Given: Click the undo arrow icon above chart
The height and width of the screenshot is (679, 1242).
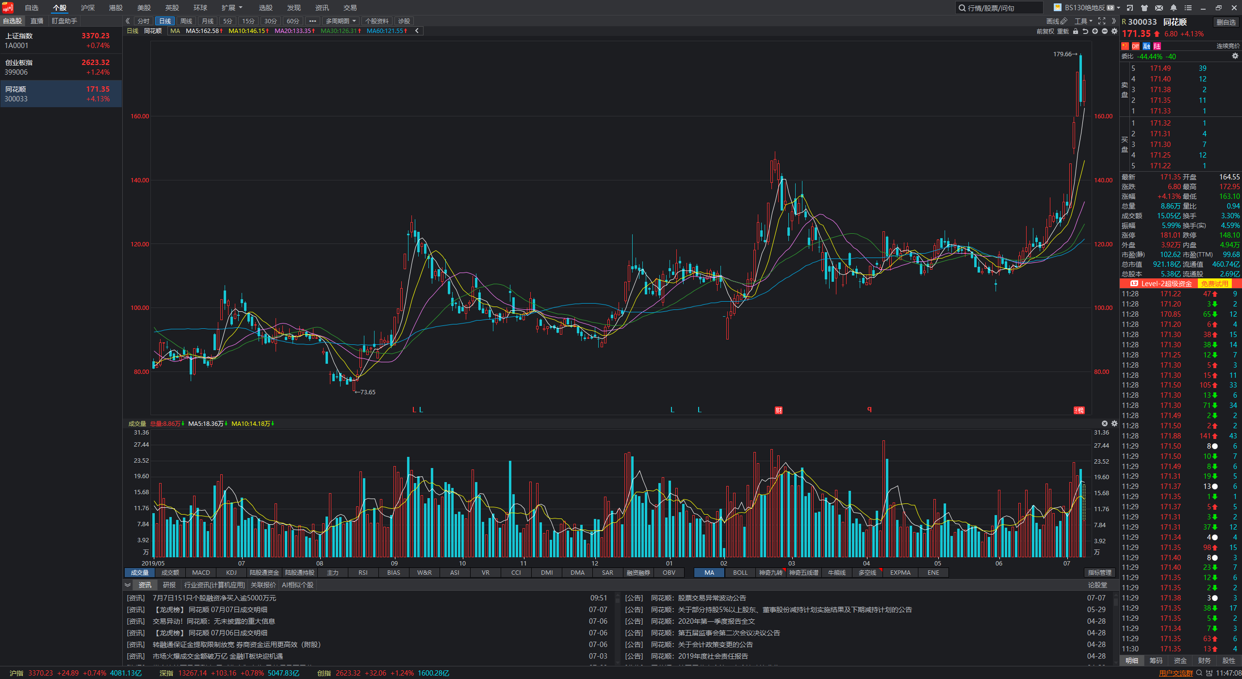Looking at the screenshot, I should [x=1085, y=31].
